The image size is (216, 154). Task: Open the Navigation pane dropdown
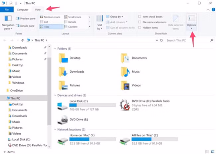coord(8,23)
